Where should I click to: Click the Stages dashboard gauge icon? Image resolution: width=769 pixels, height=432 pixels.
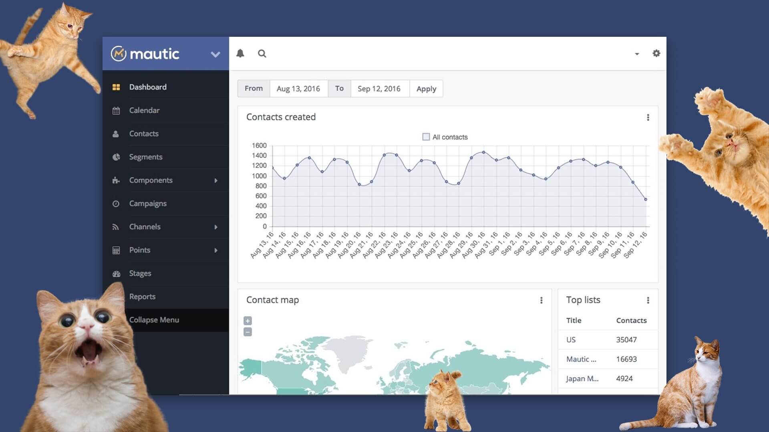117,274
